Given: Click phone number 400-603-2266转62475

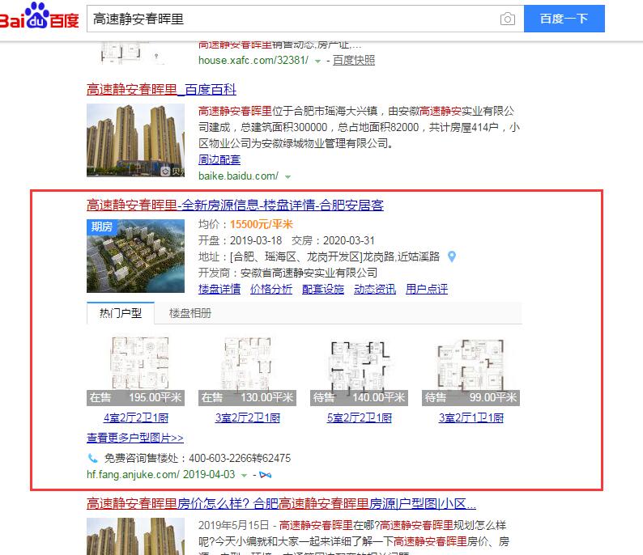Looking at the screenshot, I should (240, 458).
